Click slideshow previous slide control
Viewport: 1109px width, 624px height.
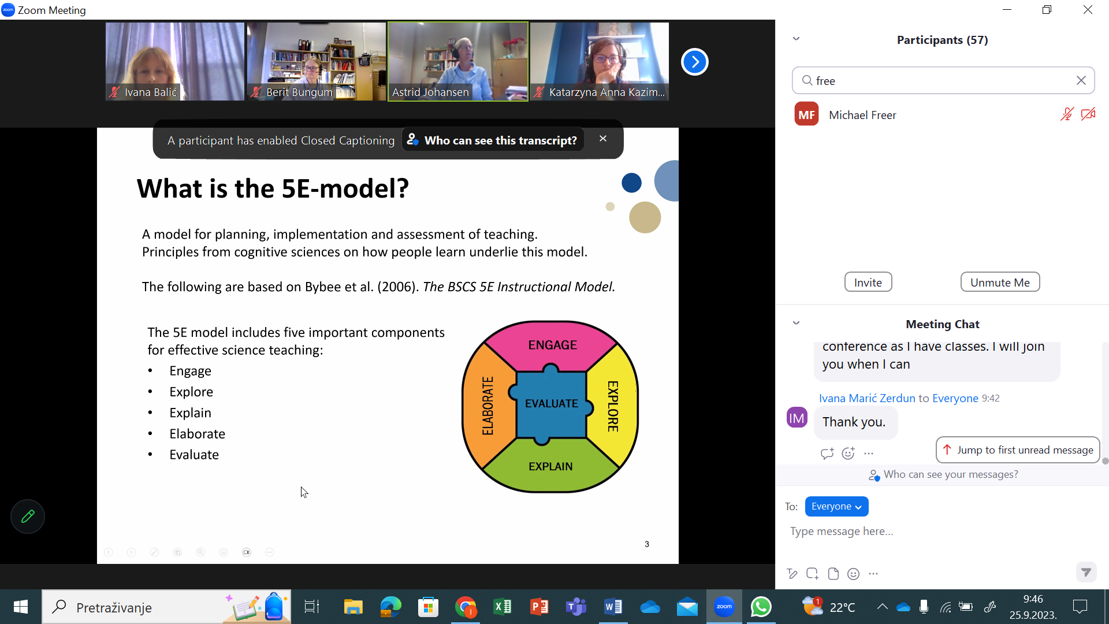109,552
